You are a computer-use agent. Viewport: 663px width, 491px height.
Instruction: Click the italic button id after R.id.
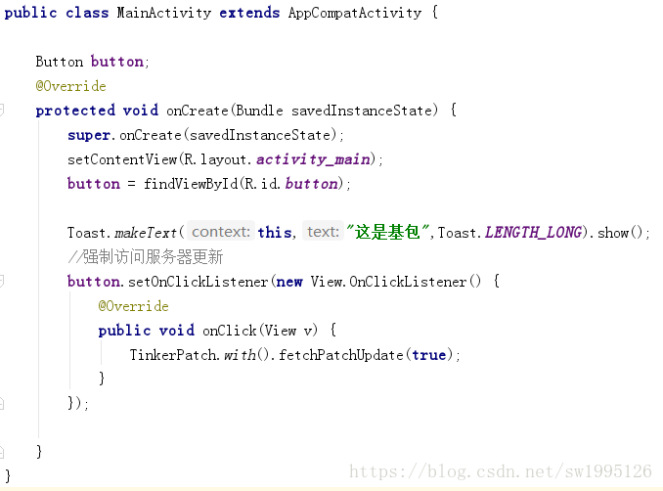[x=312, y=184]
